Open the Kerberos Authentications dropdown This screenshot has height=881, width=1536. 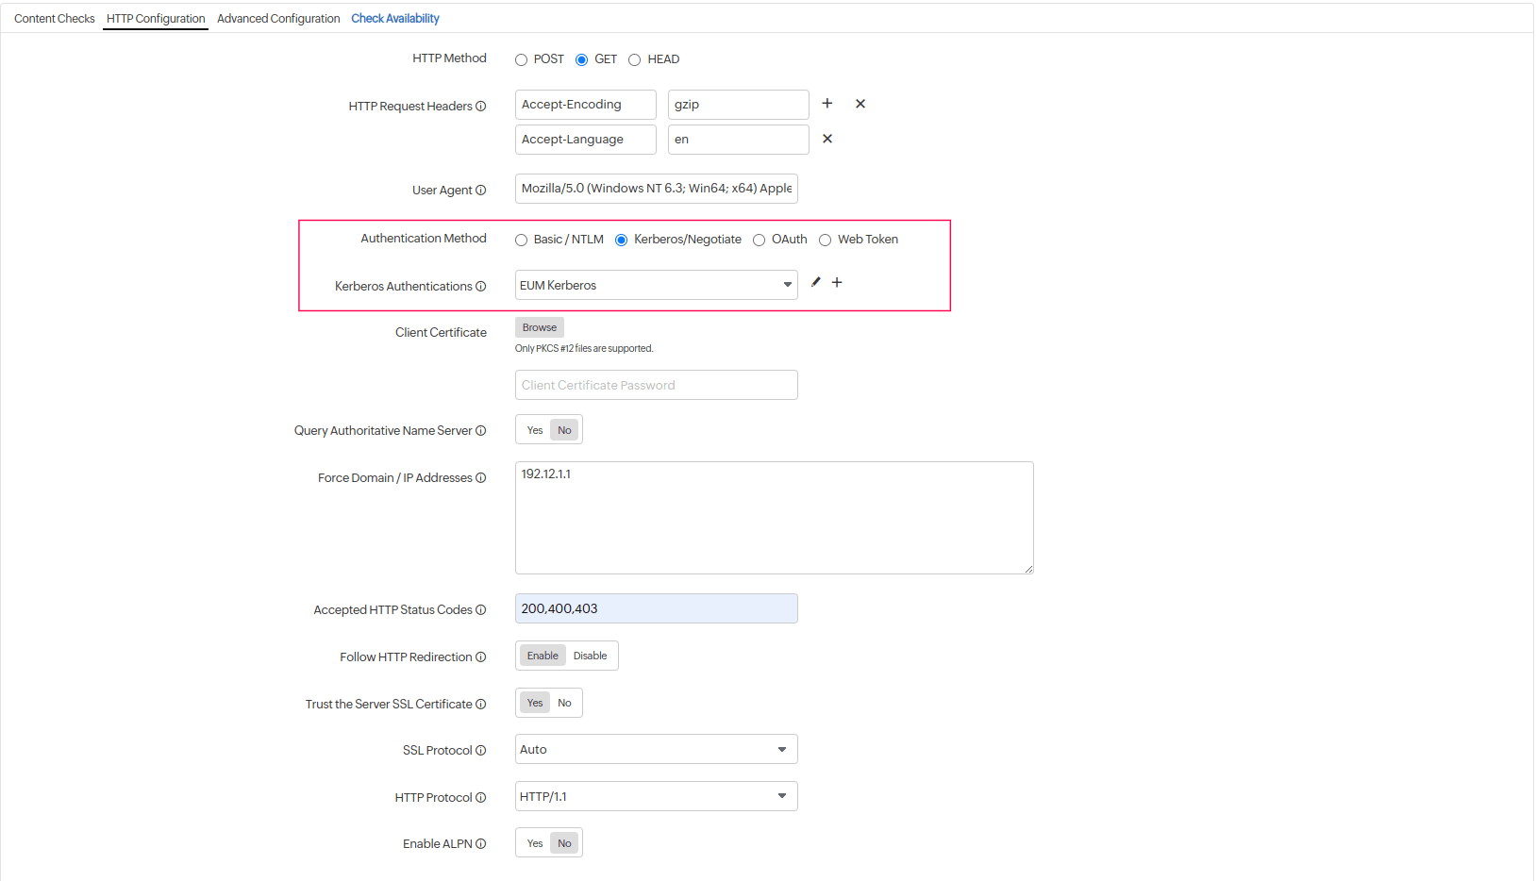pyautogui.click(x=786, y=284)
